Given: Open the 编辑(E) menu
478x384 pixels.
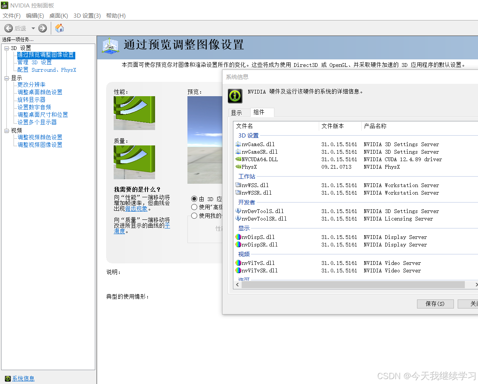Looking at the screenshot, I should (x=35, y=16).
